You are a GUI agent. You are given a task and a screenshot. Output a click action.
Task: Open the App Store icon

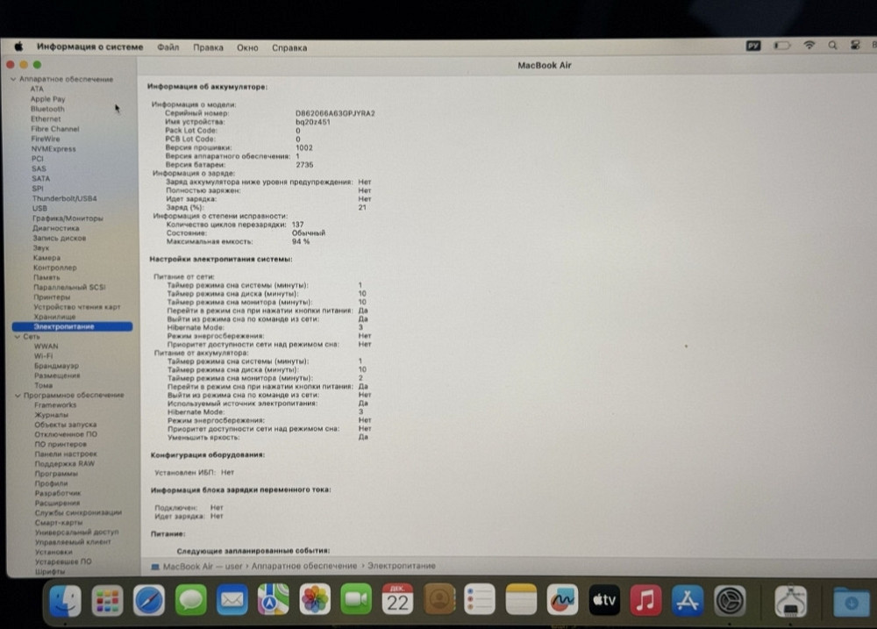coord(687,601)
